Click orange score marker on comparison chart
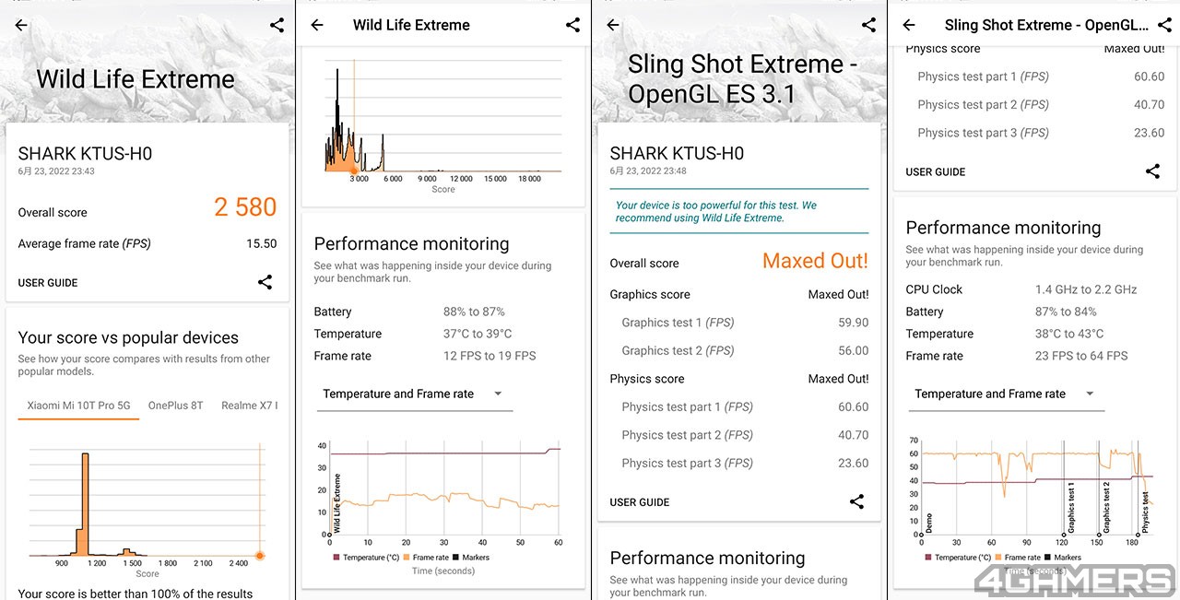 pyautogui.click(x=260, y=556)
